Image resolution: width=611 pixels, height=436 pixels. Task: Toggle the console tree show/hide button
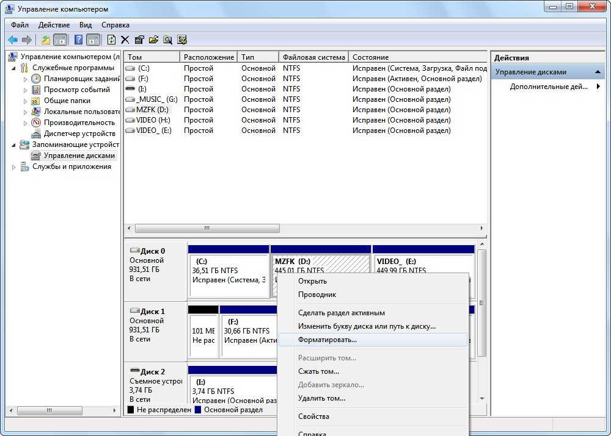[60, 40]
